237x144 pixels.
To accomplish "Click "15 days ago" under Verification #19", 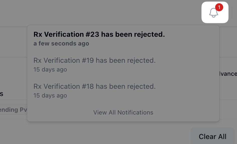I will point(50,69).
